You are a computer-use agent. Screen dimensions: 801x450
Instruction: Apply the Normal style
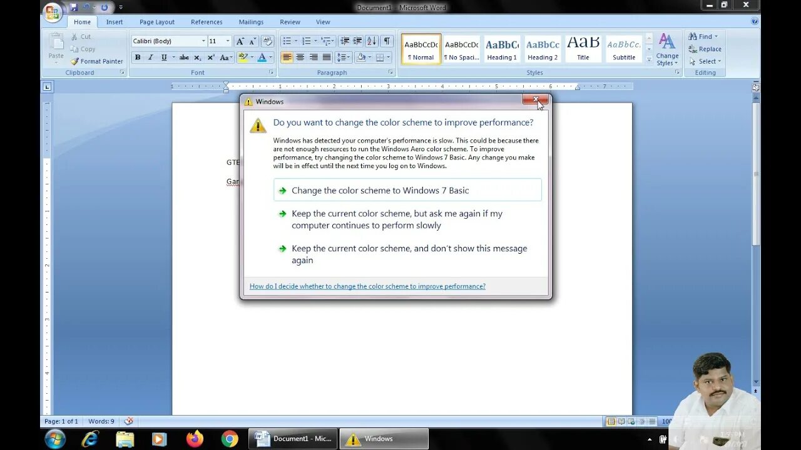click(x=421, y=49)
